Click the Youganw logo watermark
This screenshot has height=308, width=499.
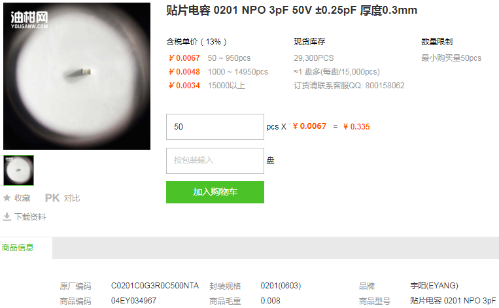[29, 20]
